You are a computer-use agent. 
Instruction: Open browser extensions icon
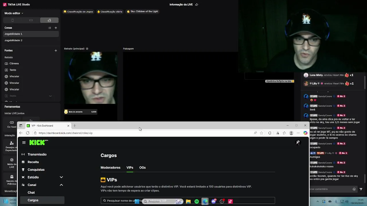point(270,133)
